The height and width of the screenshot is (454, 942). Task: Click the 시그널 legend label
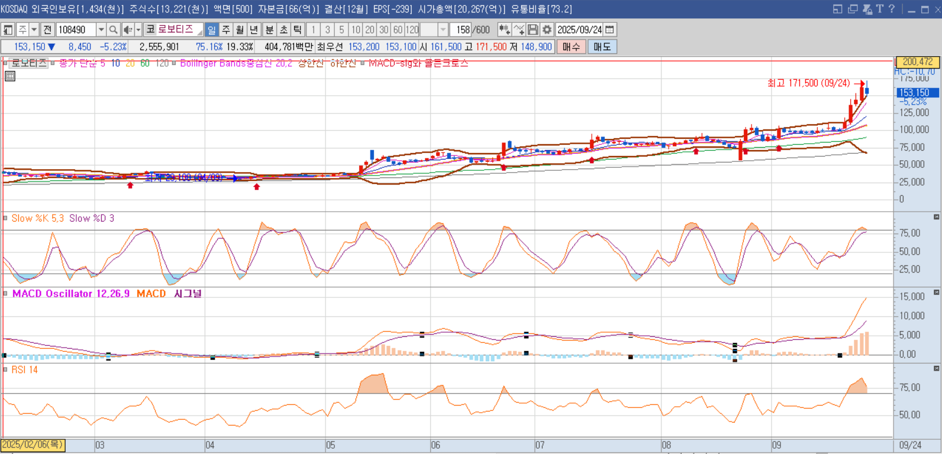coord(188,293)
